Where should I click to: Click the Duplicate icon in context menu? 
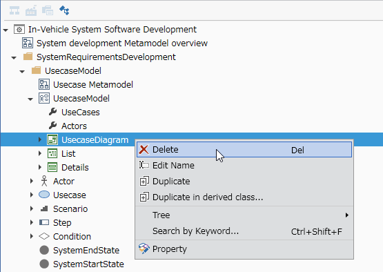click(144, 181)
